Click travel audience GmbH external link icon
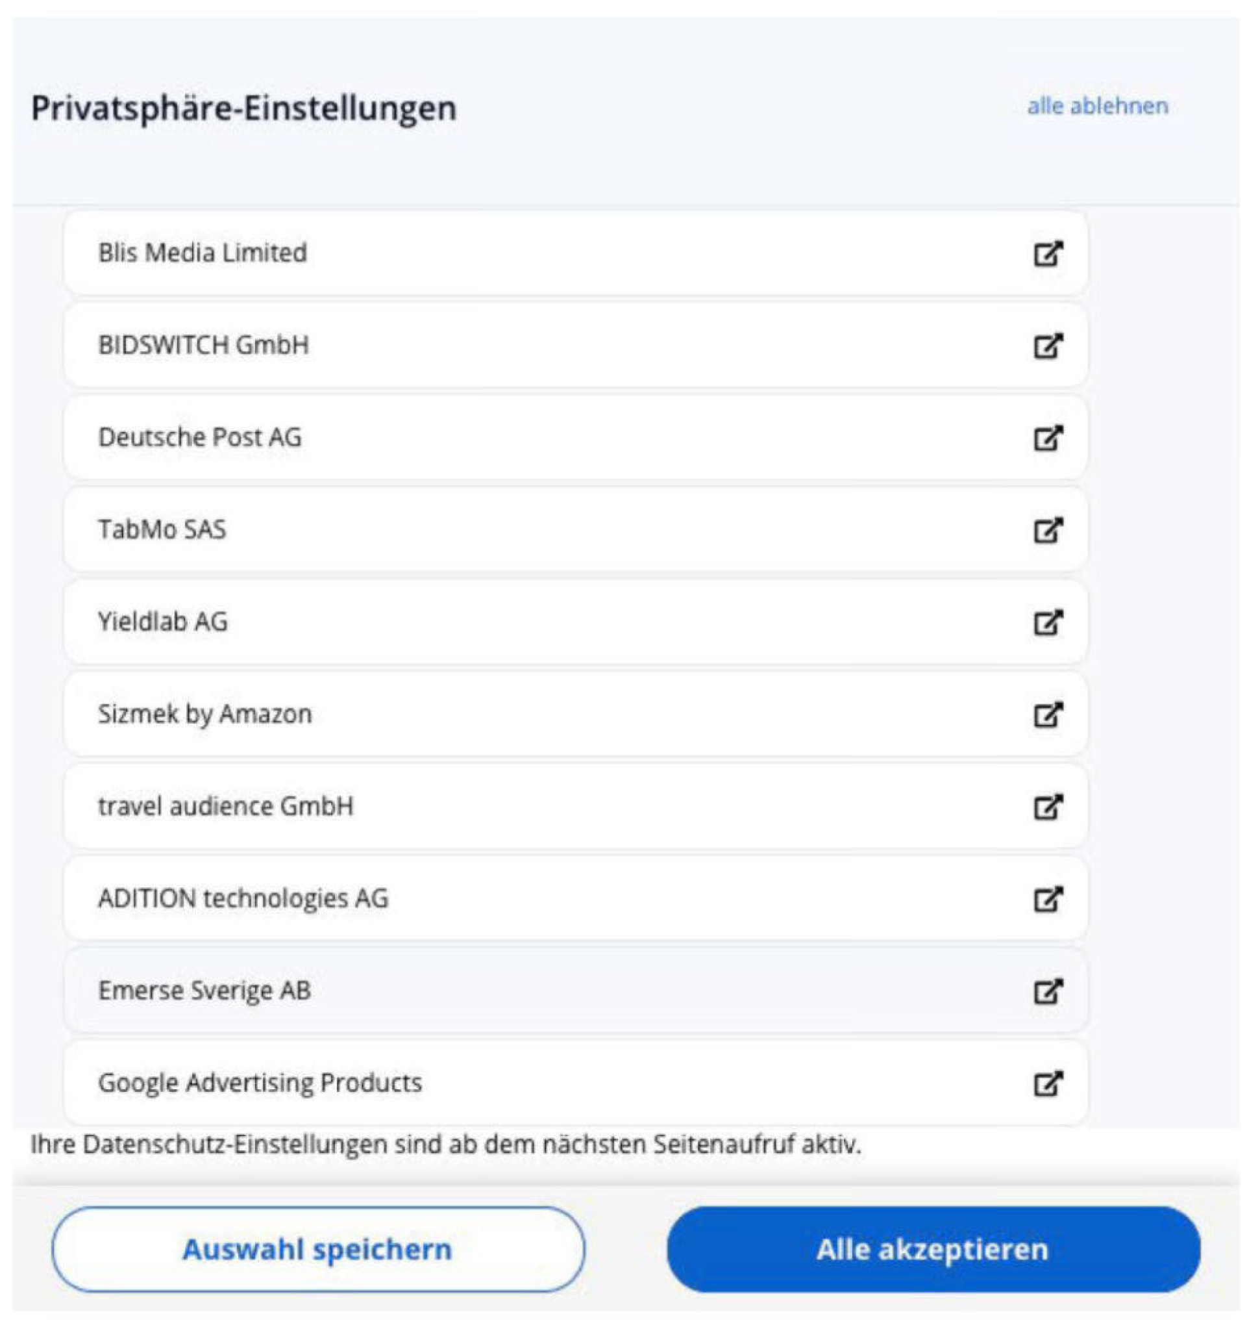This screenshot has width=1260, height=1329. (1047, 806)
